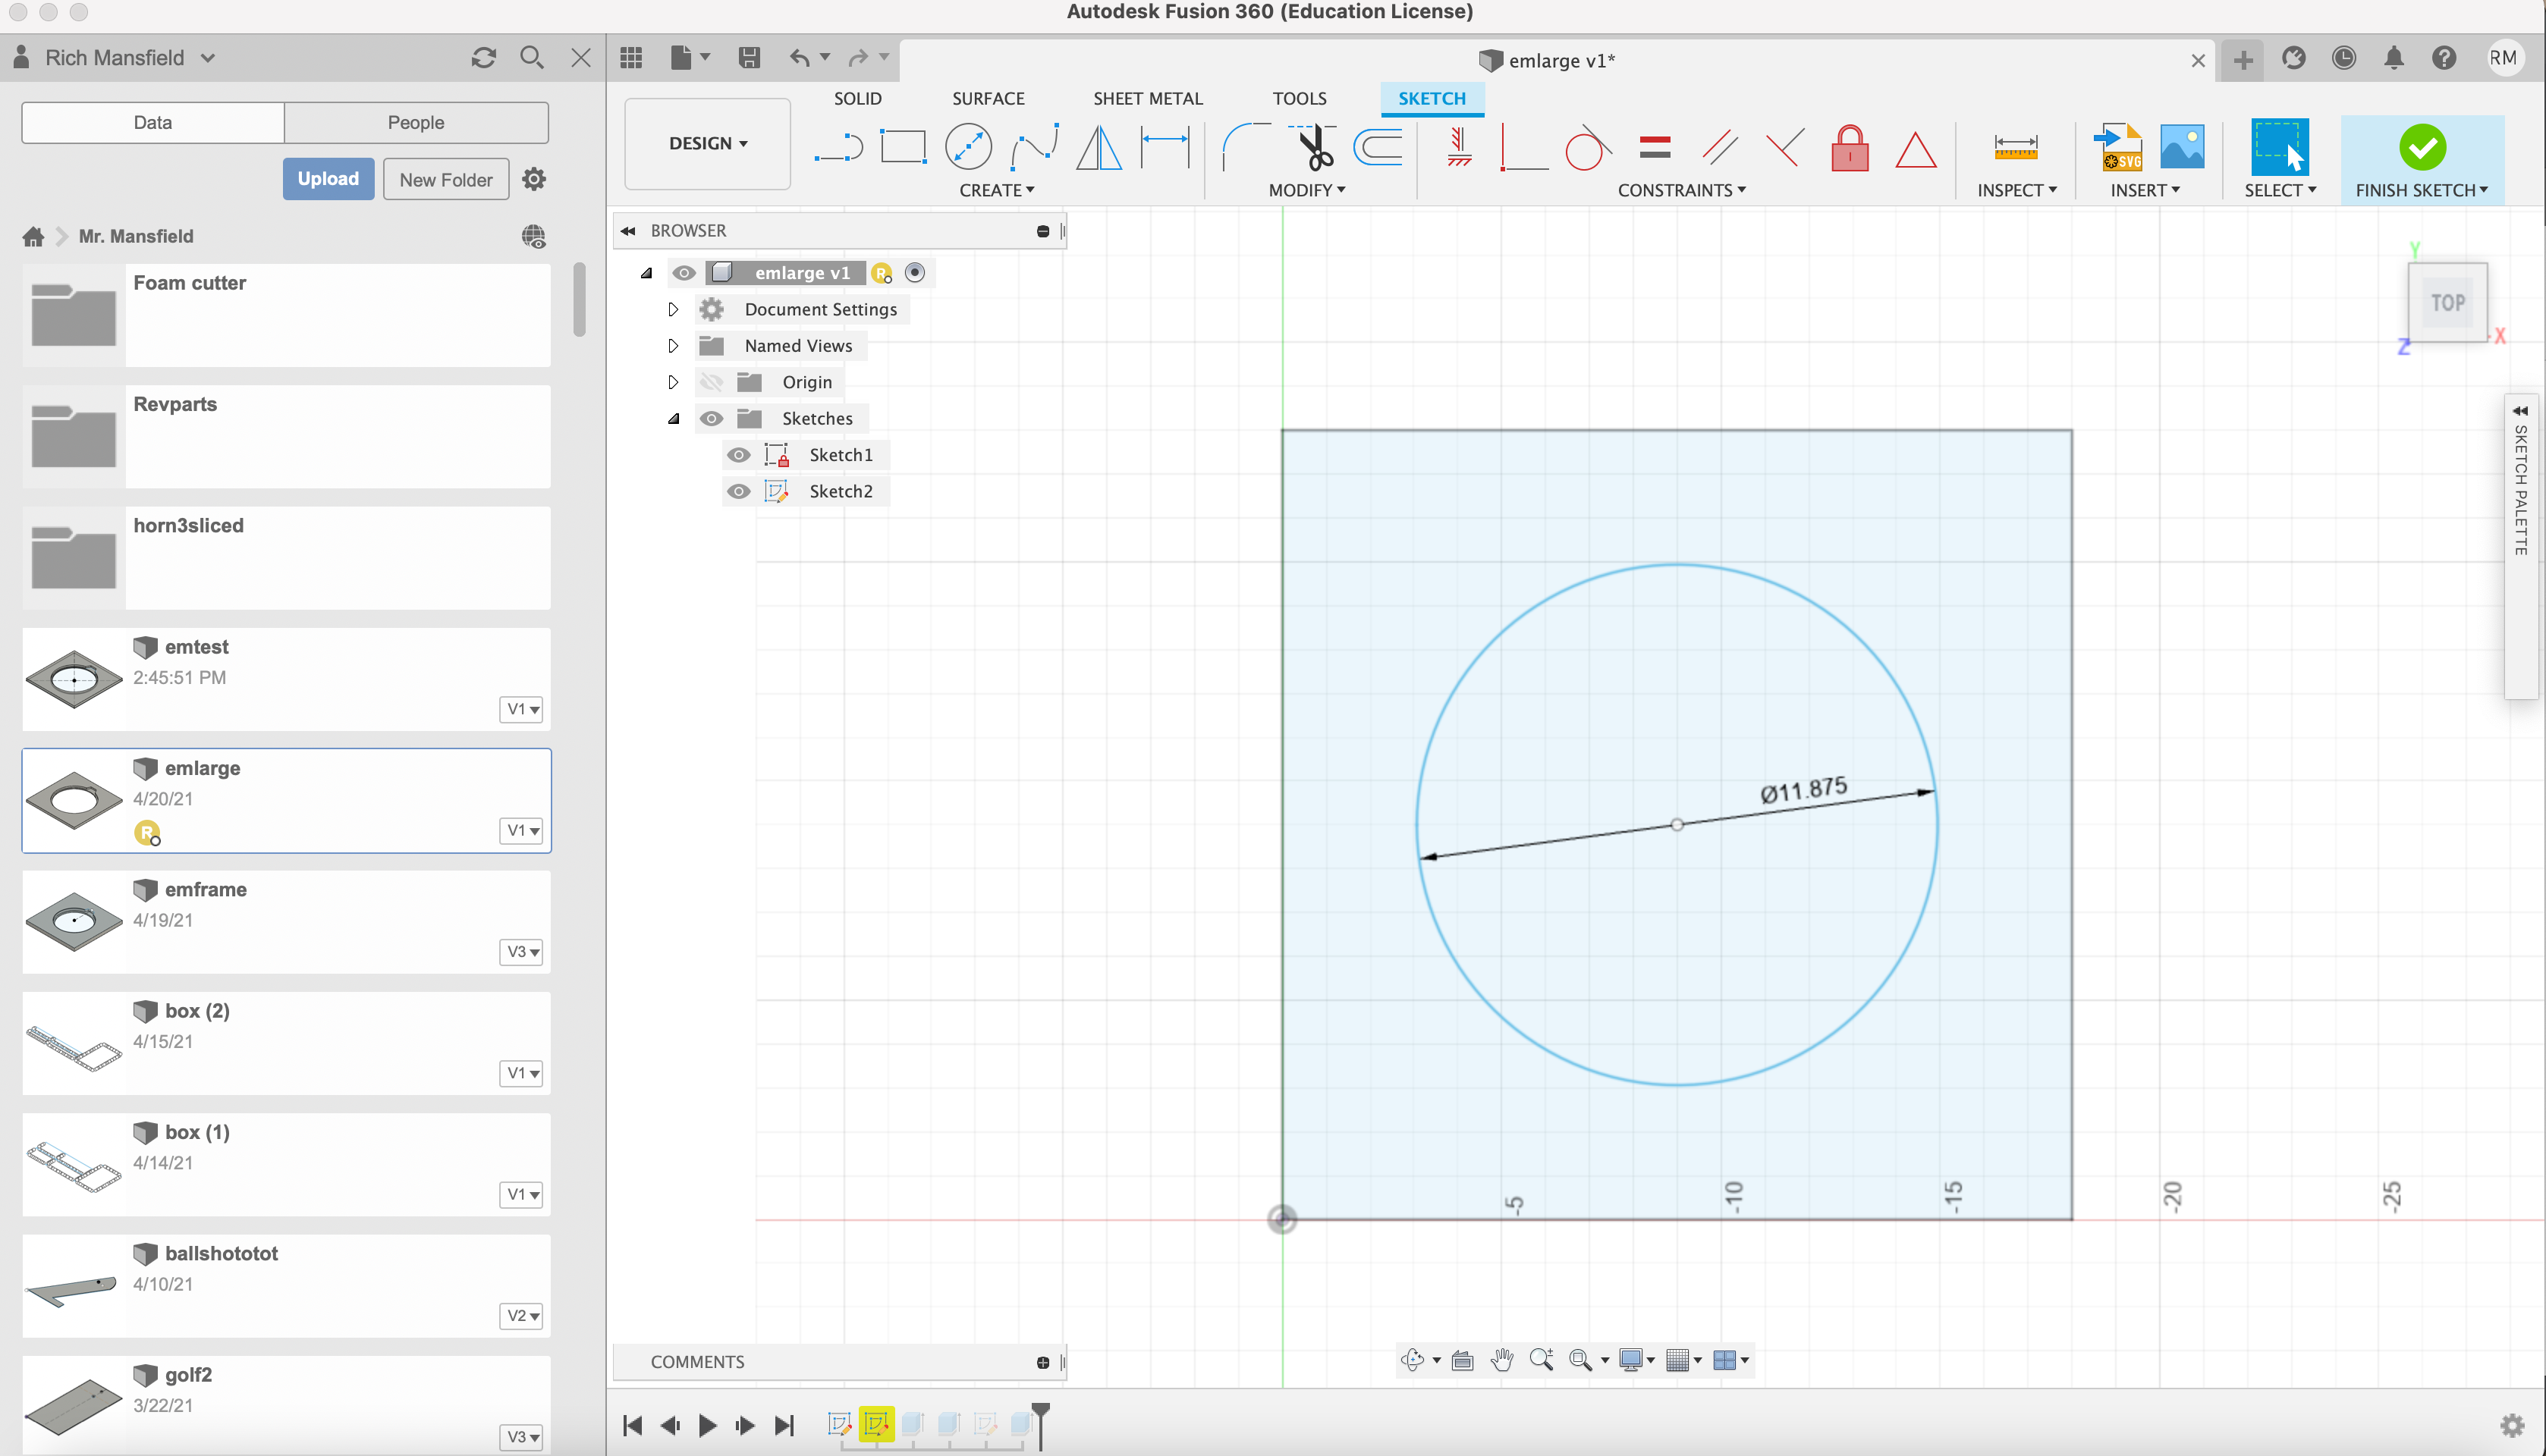This screenshot has height=1456, width=2546.
Task: Click the Pan hand tool in navigation bar
Action: click(1501, 1360)
